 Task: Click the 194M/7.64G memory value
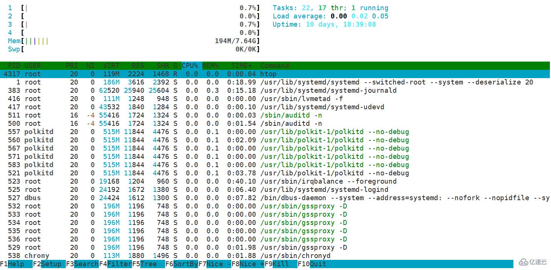[235, 41]
